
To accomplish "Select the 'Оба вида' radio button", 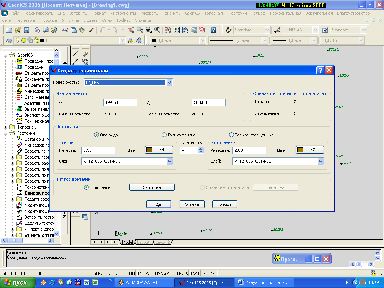I will (96, 135).
